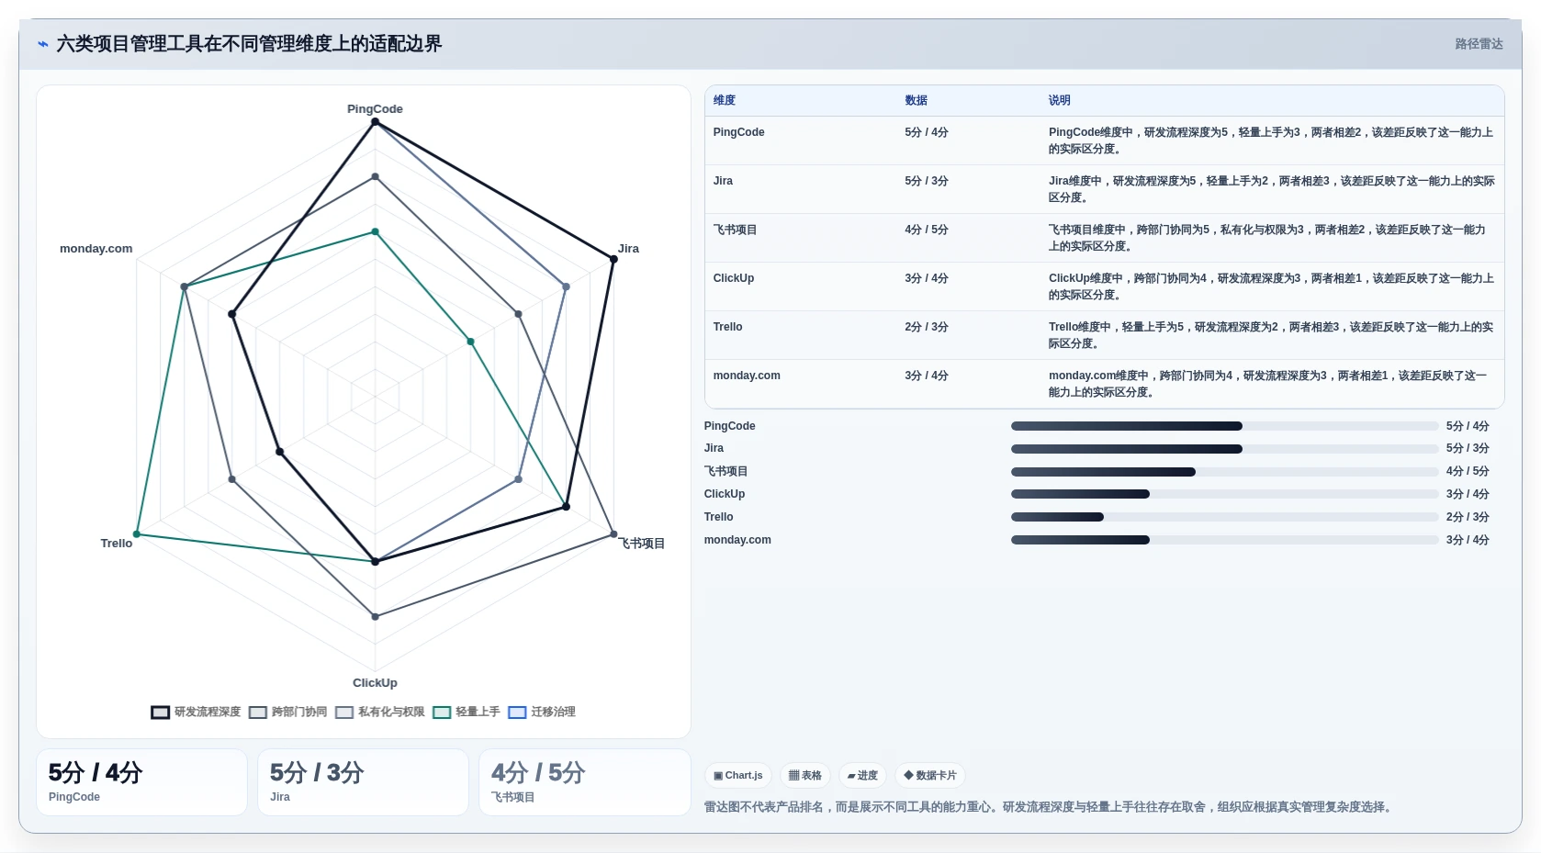The image size is (1541, 853).
Task: Click the Jira axis label on radar
Action: pos(628,249)
